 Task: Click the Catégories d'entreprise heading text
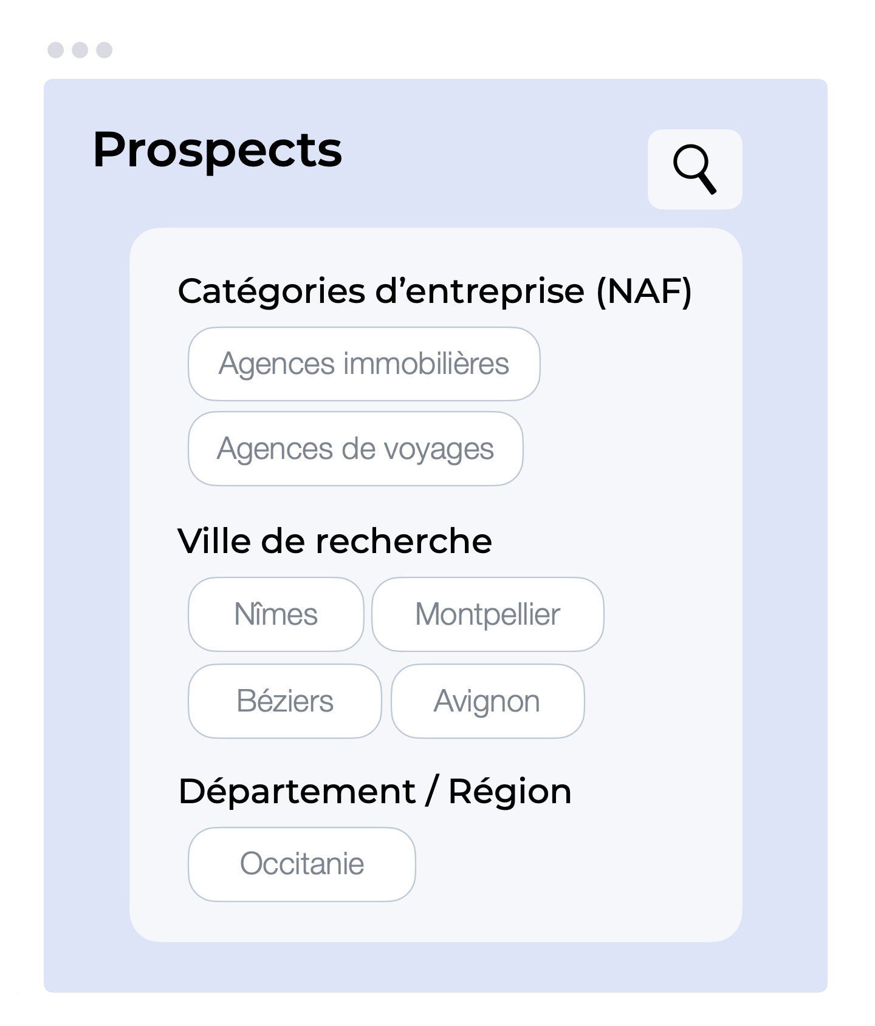coord(381,291)
